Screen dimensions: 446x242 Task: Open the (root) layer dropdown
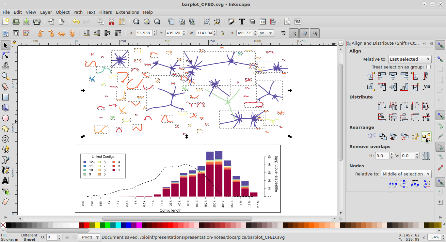(89, 237)
